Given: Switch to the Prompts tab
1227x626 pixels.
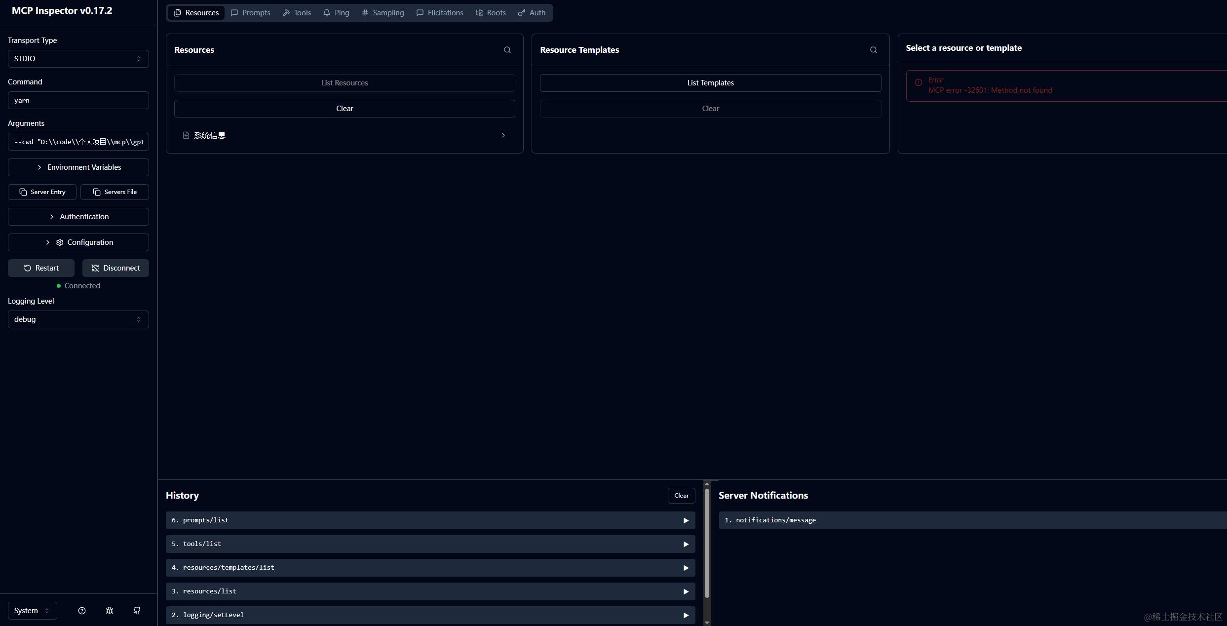Looking at the screenshot, I should (x=251, y=13).
